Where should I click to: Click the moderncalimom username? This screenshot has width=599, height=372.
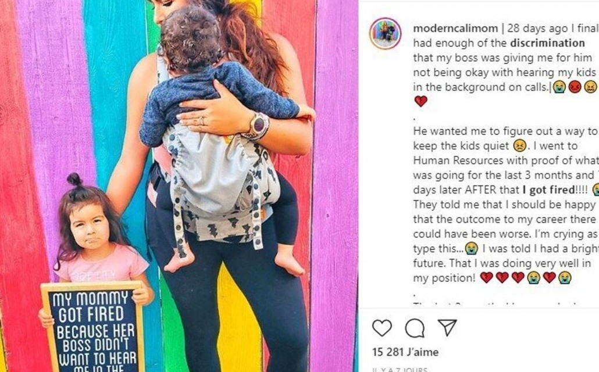point(455,28)
